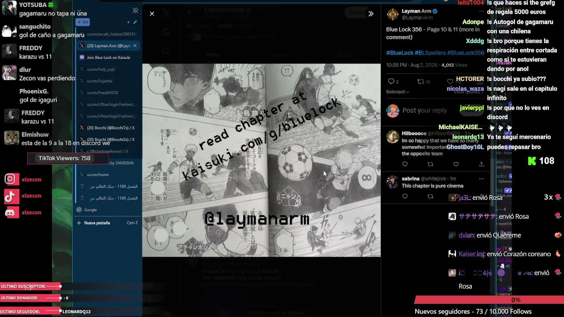Image resolution: width=564 pixels, height=317 pixels.
Task: Close the Layman Arm tab
Action: click(135, 46)
